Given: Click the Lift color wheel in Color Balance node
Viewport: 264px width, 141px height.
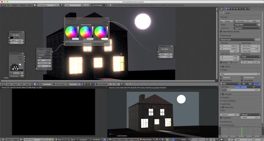Looking at the screenshot, I should [71, 32].
